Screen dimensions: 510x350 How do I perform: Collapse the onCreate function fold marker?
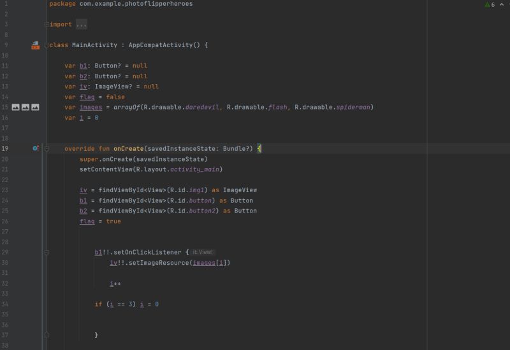click(x=47, y=149)
